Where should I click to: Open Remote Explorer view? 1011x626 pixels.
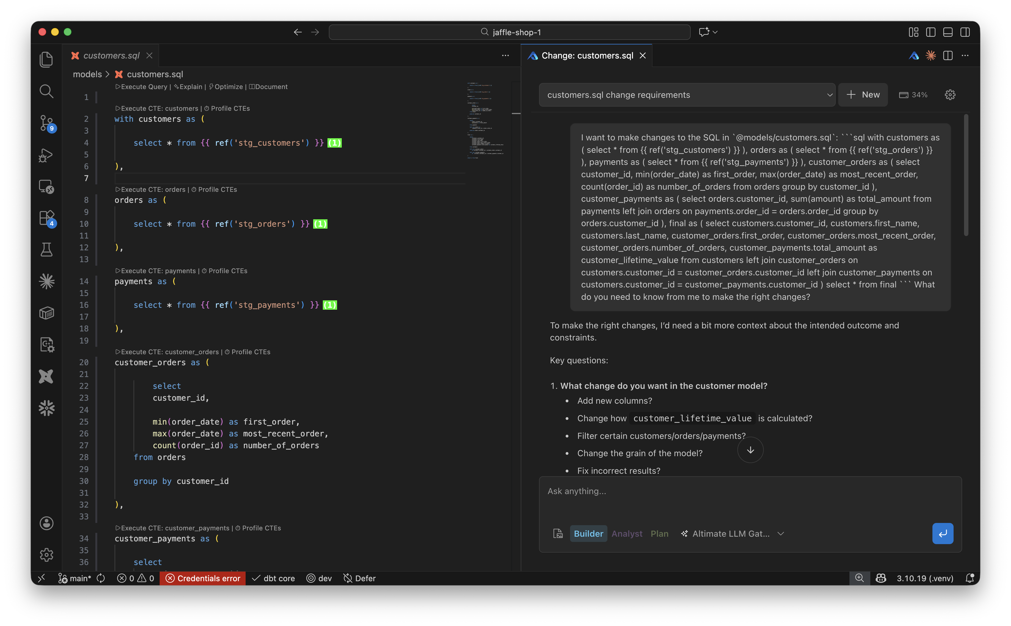click(46, 186)
